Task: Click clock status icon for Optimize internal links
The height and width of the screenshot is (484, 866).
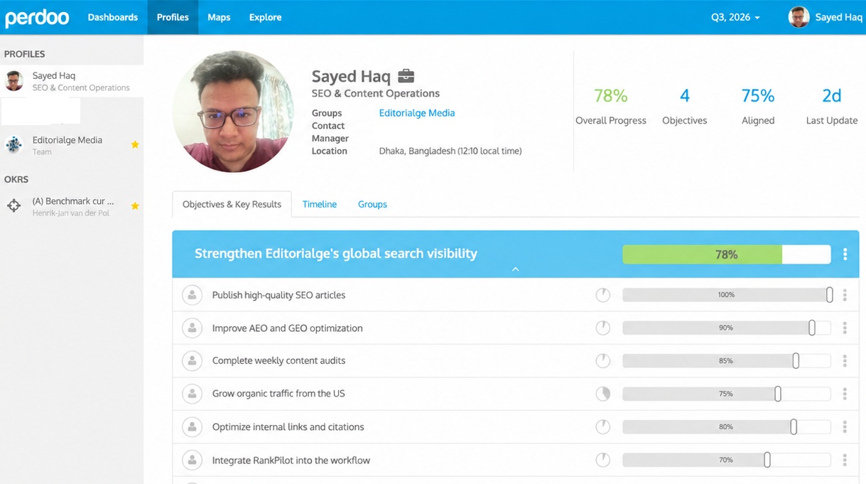Action: point(602,426)
